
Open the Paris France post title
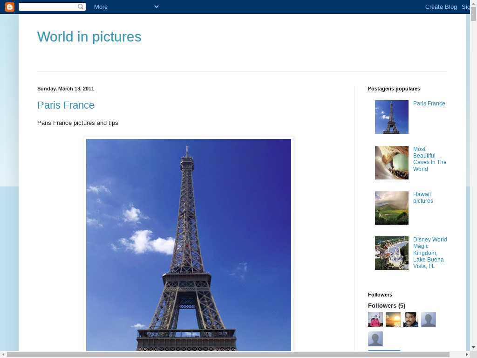tap(66, 105)
